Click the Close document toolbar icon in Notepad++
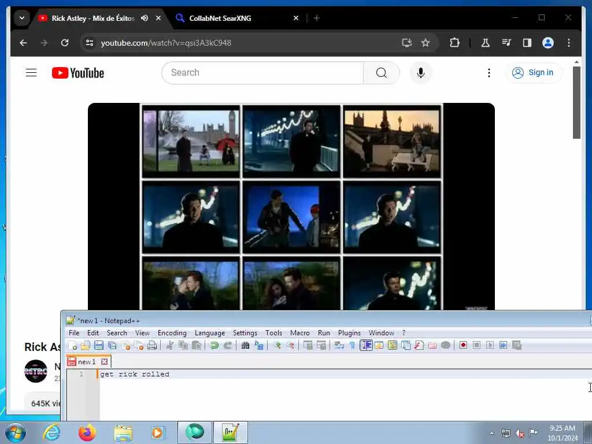592x444 pixels. 125,345
